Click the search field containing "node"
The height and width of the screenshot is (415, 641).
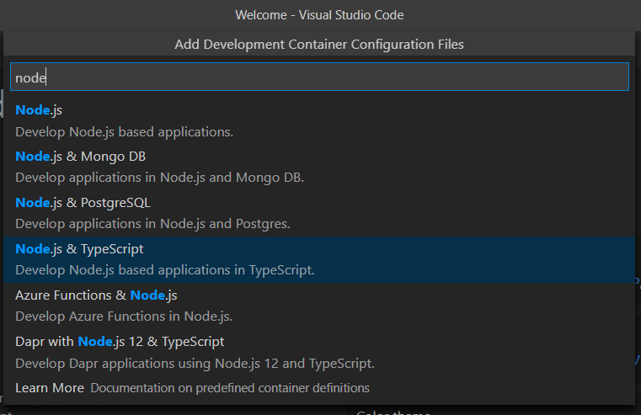coord(319,77)
